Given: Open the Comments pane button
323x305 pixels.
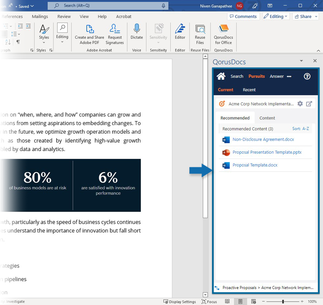Looking at the screenshot, I should pyautogui.click(x=243, y=16).
